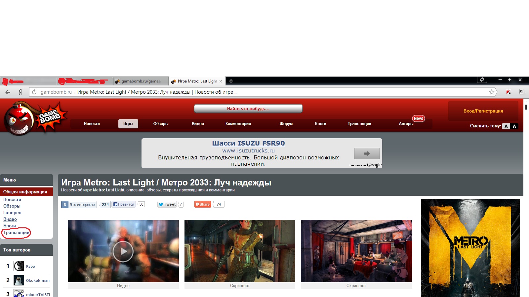Open Видео in the left sidebar
The image size is (529, 297).
pos(10,219)
